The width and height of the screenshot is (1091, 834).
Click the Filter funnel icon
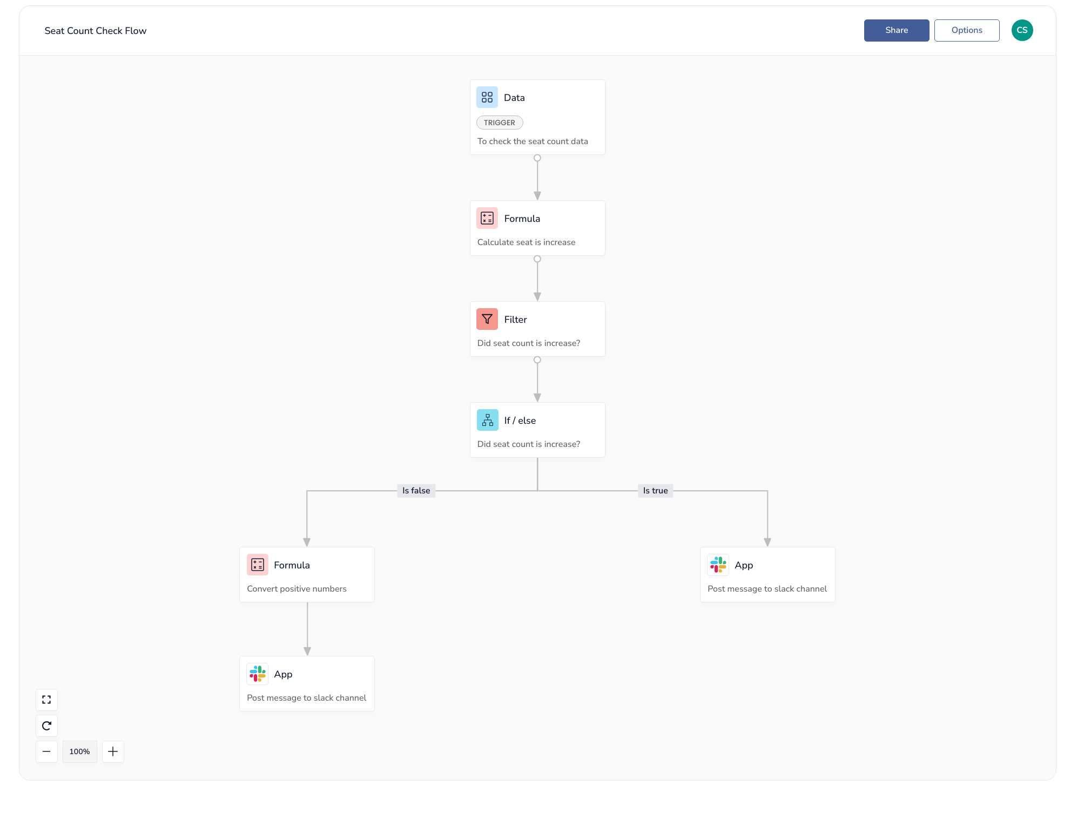[487, 319]
